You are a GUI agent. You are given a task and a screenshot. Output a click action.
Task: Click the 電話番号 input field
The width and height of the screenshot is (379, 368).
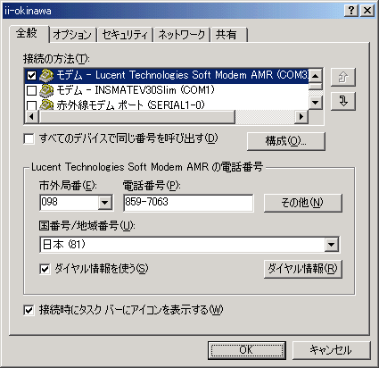[x=188, y=203]
